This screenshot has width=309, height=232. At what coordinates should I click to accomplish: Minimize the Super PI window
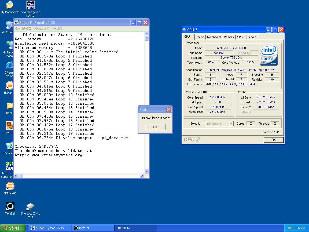tap(133, 23)
